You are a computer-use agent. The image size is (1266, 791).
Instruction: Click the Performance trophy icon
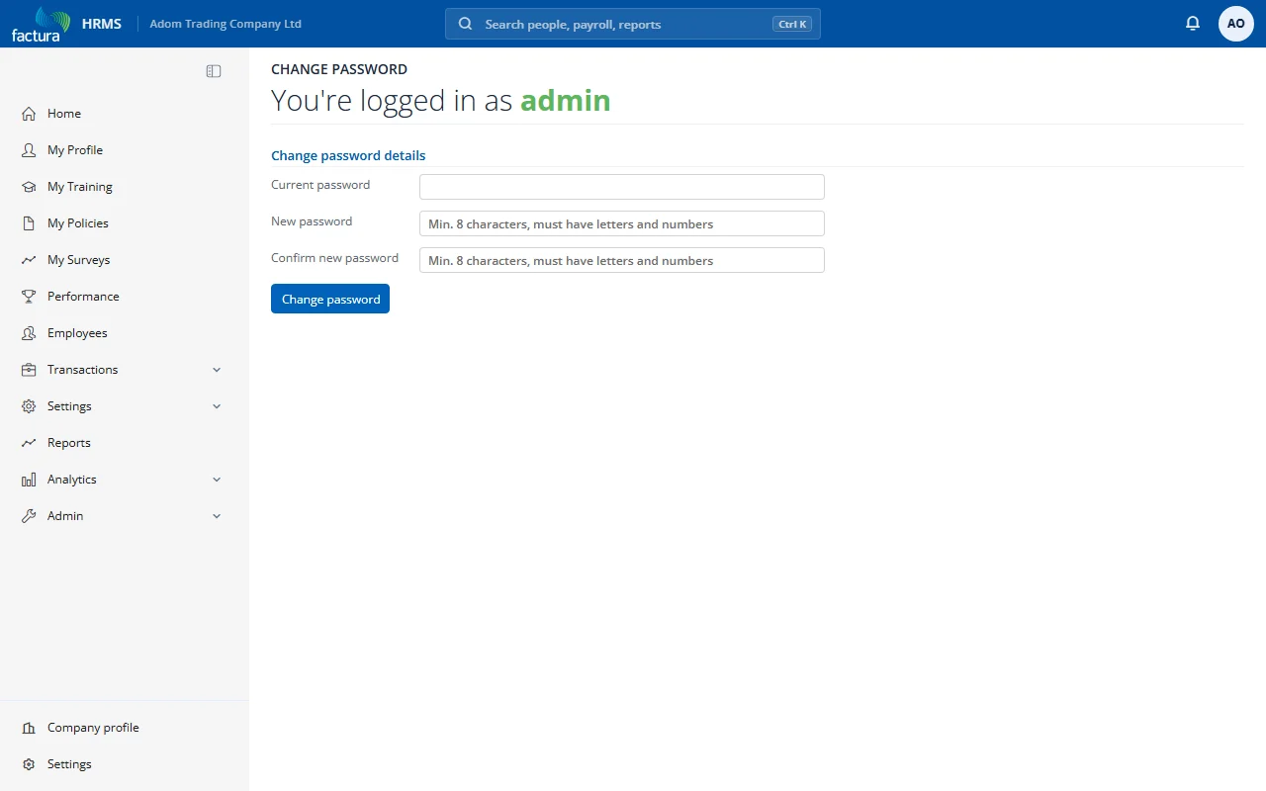[29, 297]
